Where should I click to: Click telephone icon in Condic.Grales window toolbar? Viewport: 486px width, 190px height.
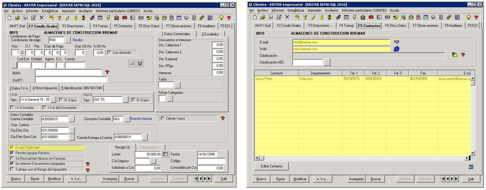click(164, 17)
